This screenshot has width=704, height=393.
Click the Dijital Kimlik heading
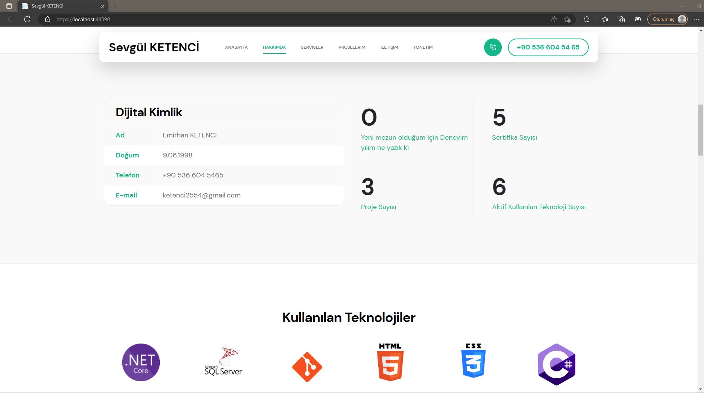(149, 112)
